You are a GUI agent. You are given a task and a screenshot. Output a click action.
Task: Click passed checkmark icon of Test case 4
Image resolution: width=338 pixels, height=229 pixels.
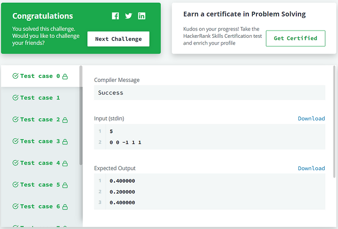(15, 163)
